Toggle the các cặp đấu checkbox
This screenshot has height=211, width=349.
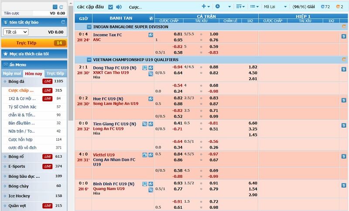point(110,7)
